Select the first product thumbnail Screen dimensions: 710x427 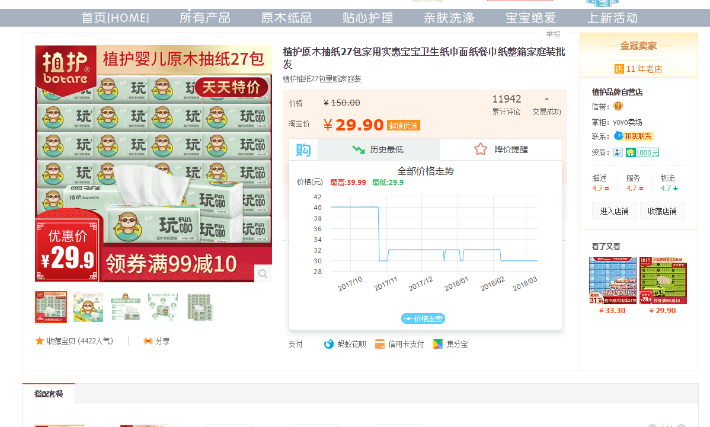(51, 307)
